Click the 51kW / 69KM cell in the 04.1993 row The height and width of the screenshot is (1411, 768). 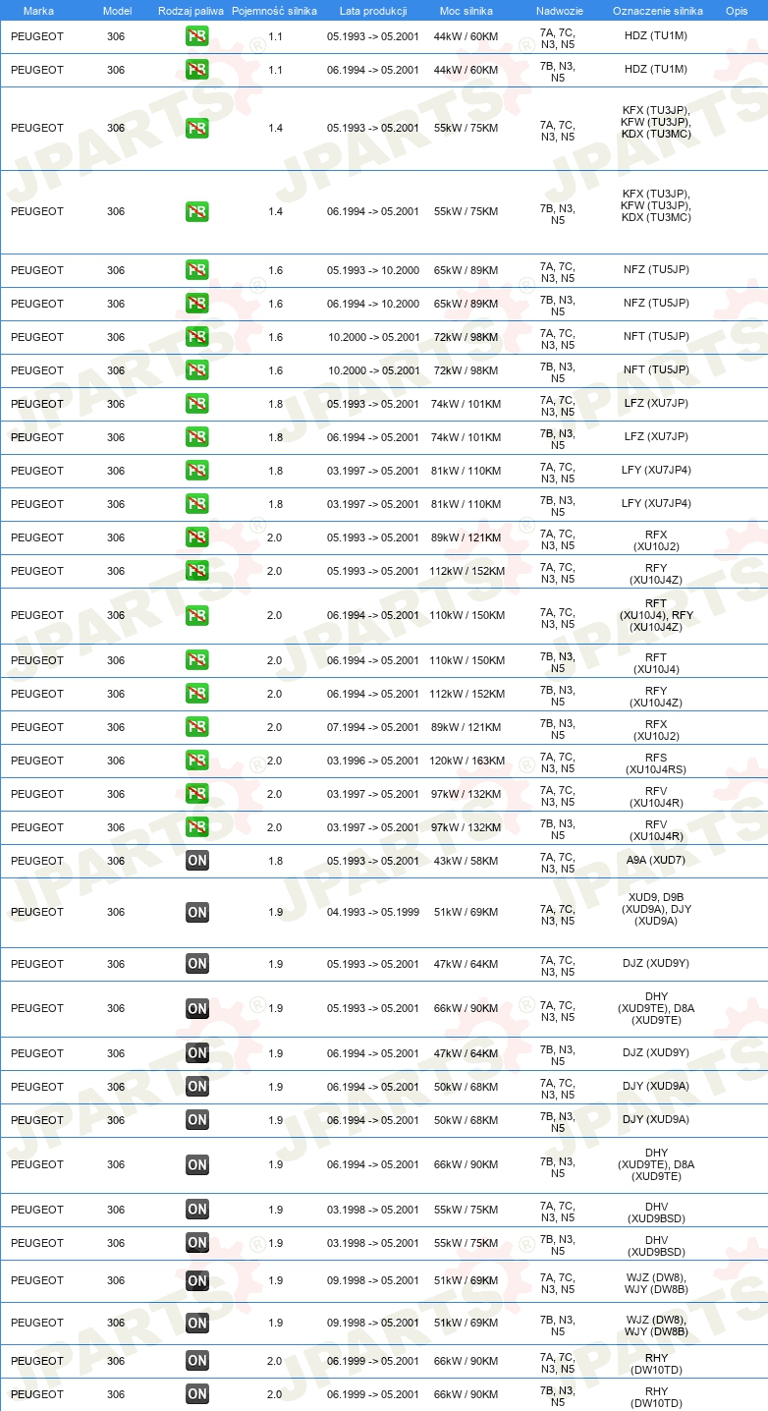[466, 912]
